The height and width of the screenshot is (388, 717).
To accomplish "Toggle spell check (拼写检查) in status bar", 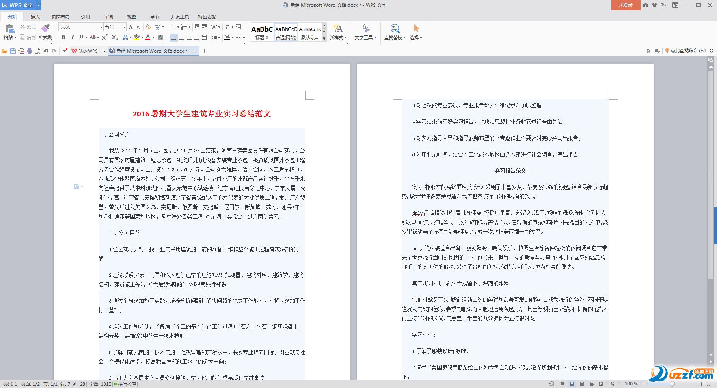I will 125,384.
